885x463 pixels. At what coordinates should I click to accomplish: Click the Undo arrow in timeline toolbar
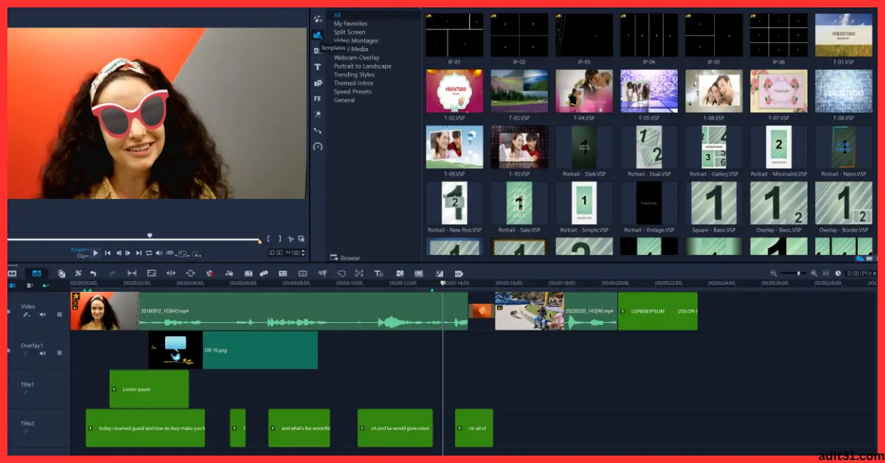[93, 274]
